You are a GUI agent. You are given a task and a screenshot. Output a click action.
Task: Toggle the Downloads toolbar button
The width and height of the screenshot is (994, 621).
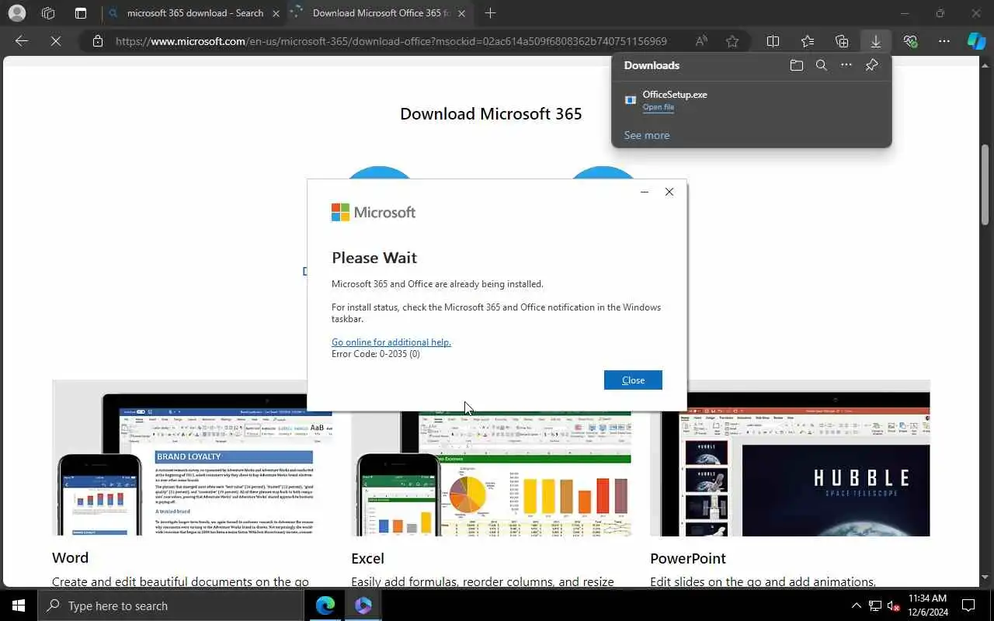click(x=876, y=41)
